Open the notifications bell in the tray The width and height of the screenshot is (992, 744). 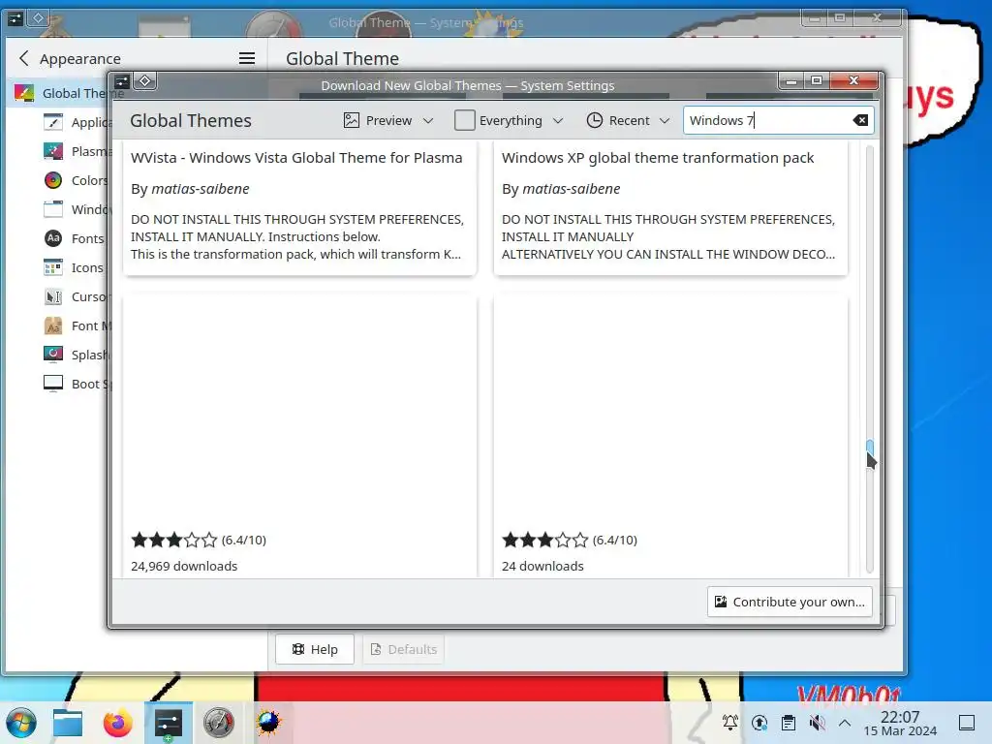click(x=730, y=722)
